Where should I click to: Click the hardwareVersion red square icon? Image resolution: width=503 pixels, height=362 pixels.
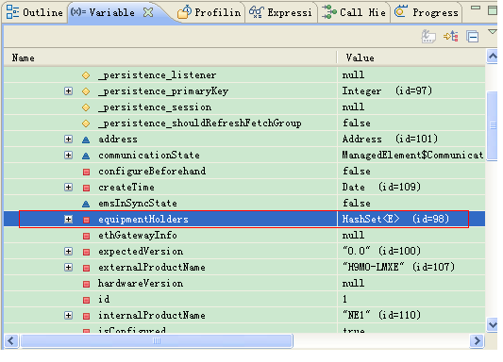(x=86, y=284)
